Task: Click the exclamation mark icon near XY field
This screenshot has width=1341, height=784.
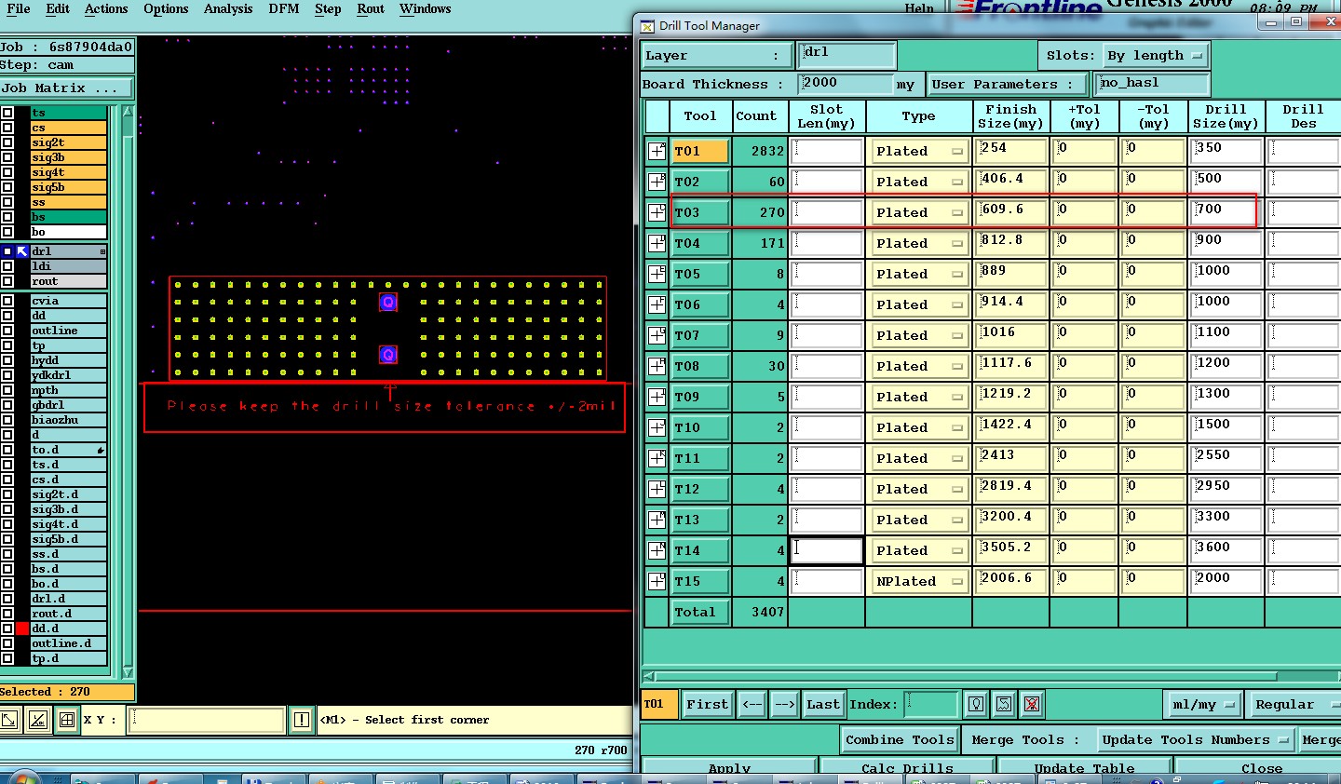Action: point(302,720)
